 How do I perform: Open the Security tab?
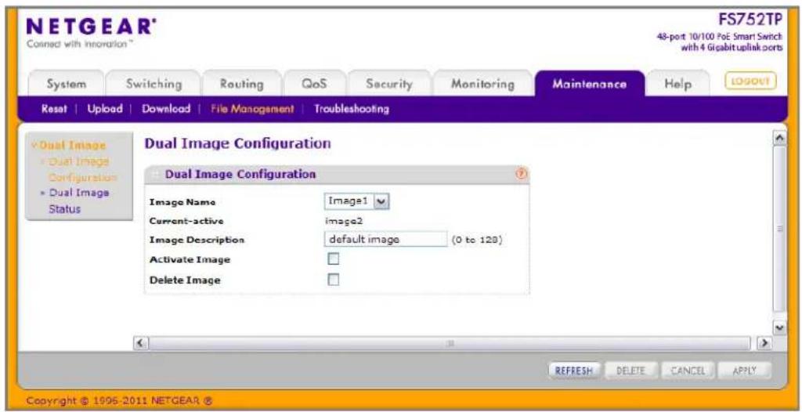(389, 84)
